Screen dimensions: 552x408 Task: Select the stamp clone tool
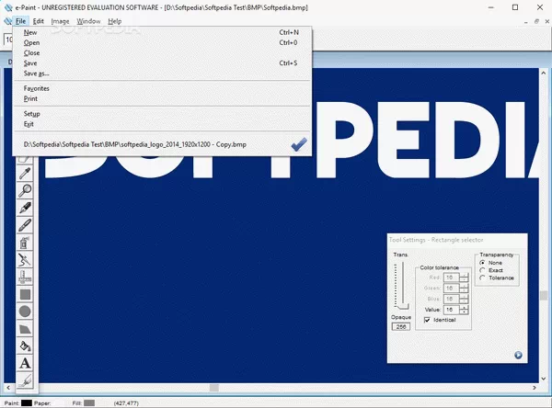[25, 277]
